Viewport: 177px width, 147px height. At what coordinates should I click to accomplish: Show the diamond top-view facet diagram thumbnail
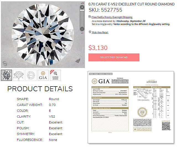[31, 75]
